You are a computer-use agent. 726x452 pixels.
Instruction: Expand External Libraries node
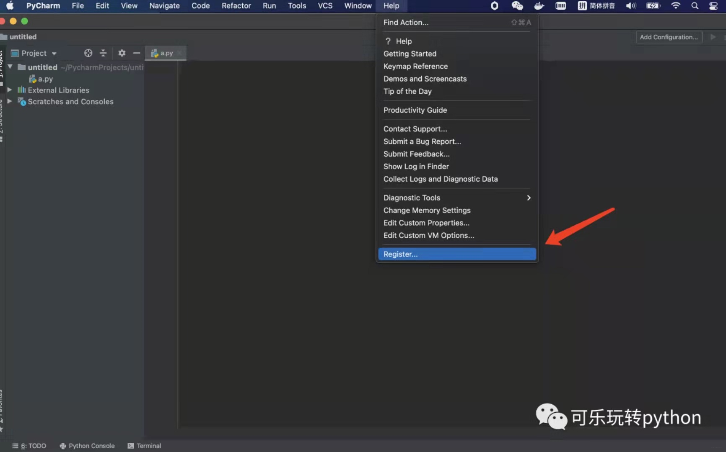(x=10, y=90)
